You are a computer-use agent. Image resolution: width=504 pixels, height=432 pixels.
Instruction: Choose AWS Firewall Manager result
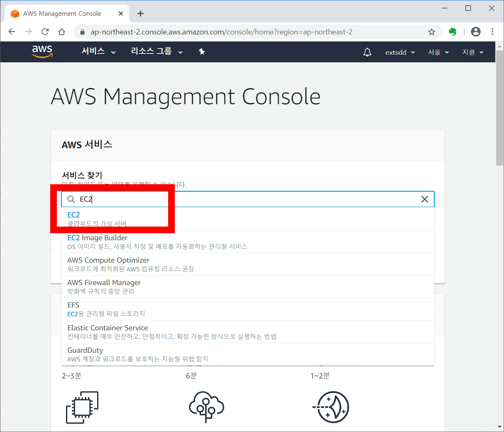pyautogui.click(x=248, y=286)
